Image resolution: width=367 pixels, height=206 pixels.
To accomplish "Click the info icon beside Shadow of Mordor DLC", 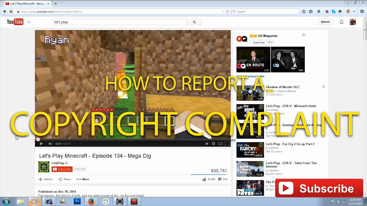I will click(323, 87).
